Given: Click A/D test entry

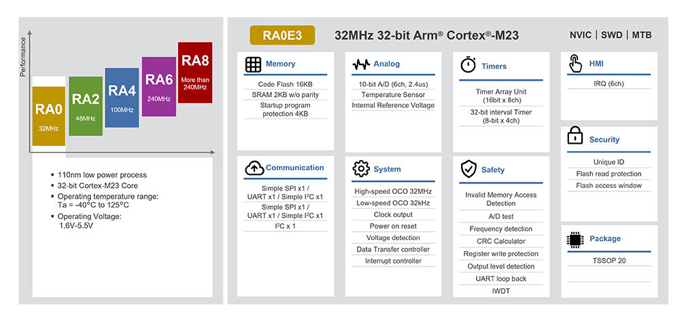Looking at the screenshot, I should pyautogui.click(x=501, y=216).
